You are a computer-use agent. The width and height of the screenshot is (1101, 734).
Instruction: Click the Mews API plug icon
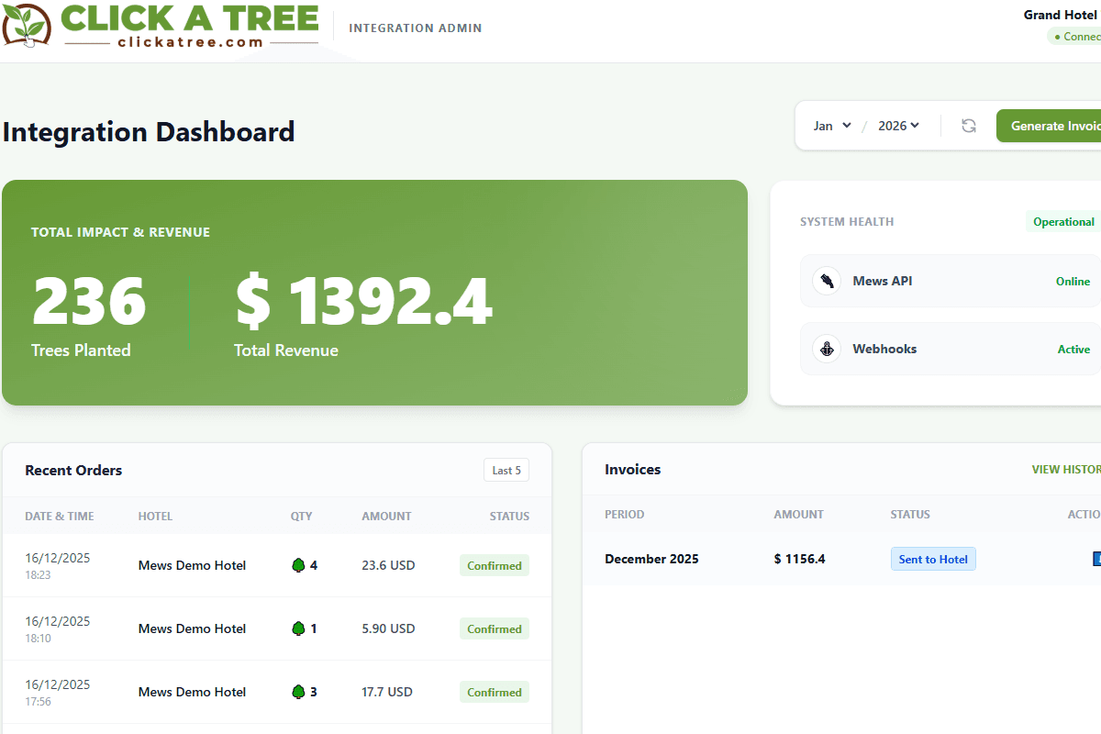[827, 281]
